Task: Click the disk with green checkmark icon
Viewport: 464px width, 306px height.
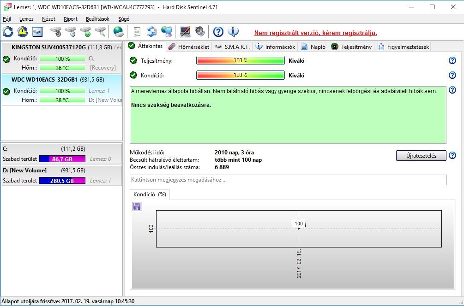Action: click(x=86, y=32)
